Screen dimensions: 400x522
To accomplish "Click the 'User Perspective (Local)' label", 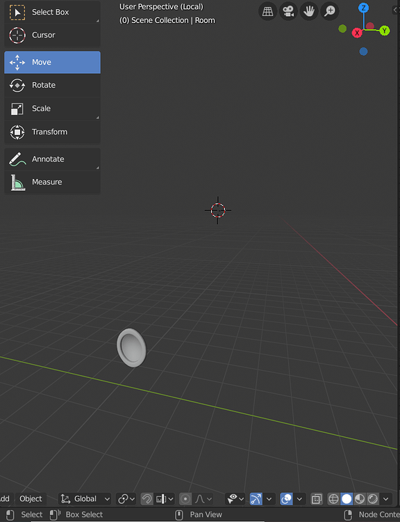I will [161, 7].
